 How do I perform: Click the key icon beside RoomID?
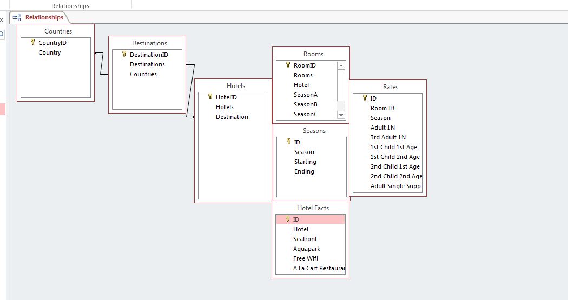[288, 65]
